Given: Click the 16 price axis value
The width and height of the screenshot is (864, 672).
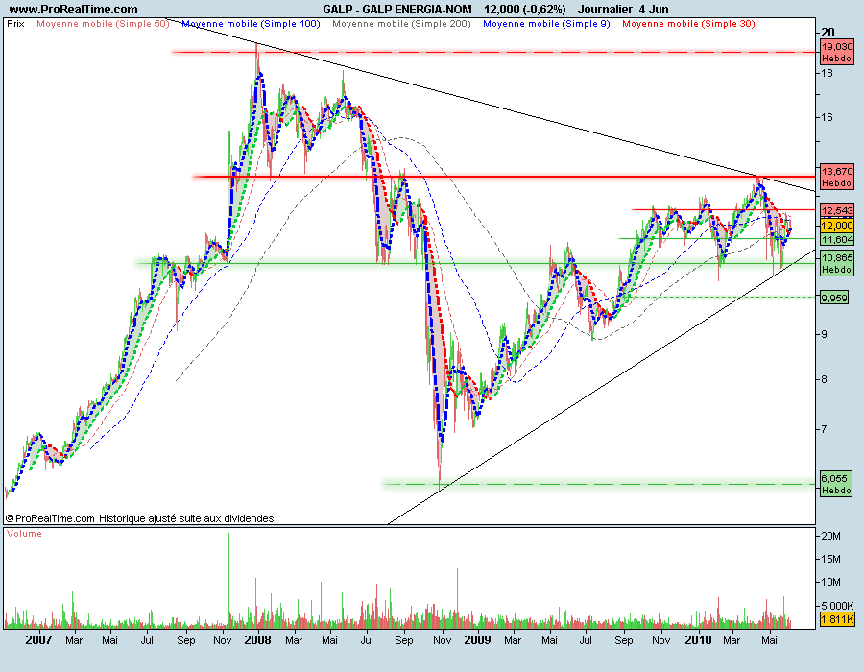Looking at the screenshot, I should [x=828, y=117].
